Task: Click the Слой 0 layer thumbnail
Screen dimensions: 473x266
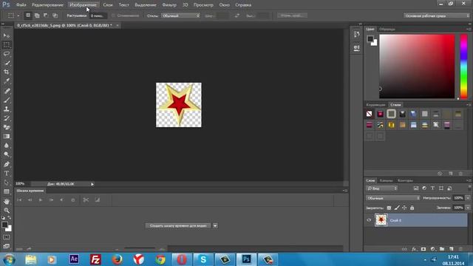Action: coord(381,220)
